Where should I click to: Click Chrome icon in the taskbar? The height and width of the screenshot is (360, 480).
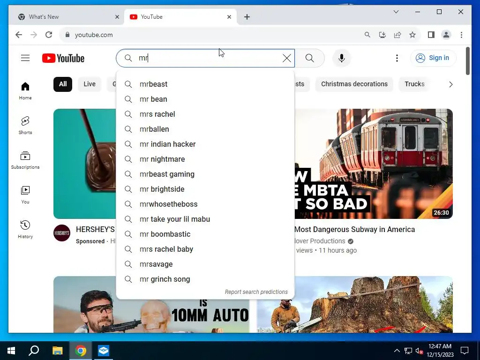point(81,351)
